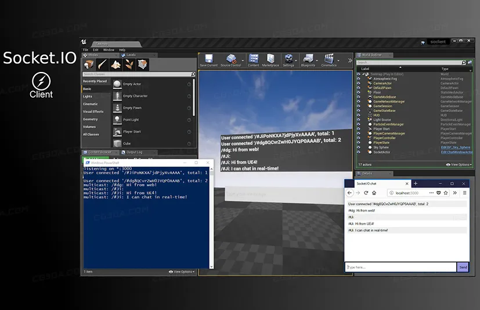The width and height of the screenshot is (480, 310).
Task: Open Settings dropdown arrow
Action: tap(296, 60)
